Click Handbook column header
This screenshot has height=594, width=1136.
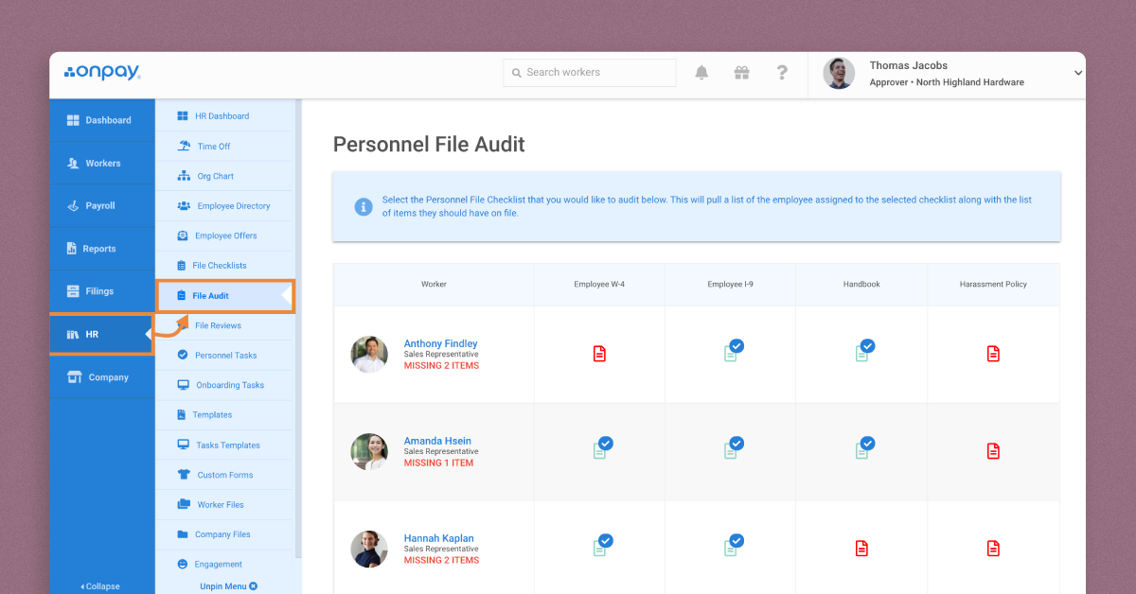(861, 284)
